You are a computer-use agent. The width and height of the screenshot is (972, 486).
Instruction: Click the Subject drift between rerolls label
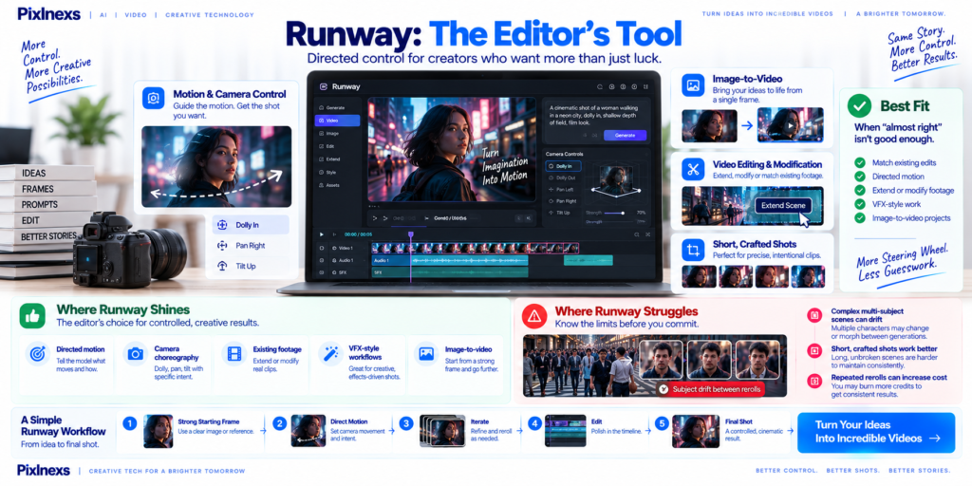(x=711, y=389)
